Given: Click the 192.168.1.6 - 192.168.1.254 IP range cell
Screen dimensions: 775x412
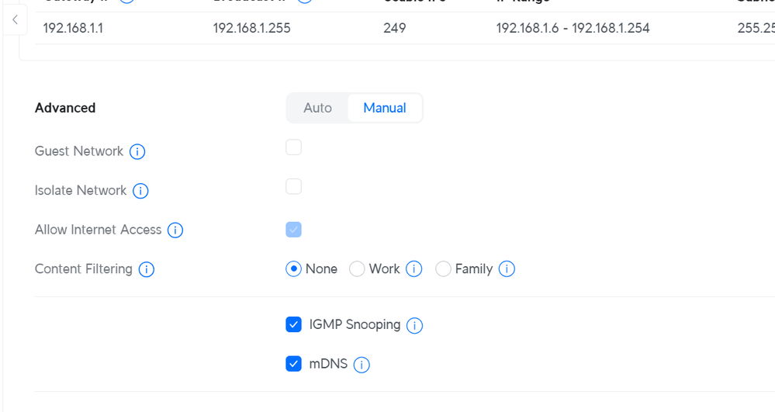Looking at the screenshot, I should tap(573, 29).
